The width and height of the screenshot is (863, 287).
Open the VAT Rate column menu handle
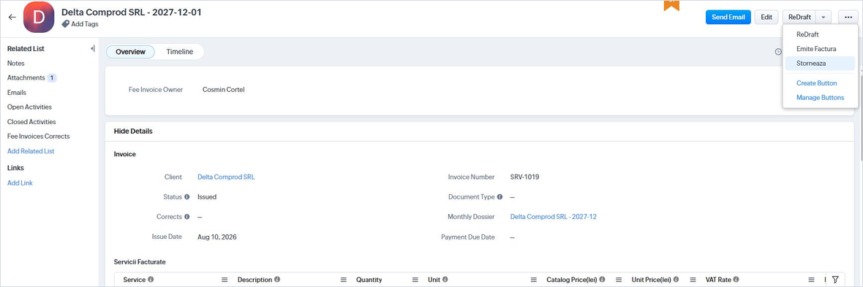(811, 280)
